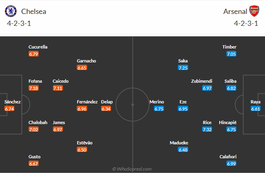Click Calafiori's 6.99 rating badge
This screenshot has height=173, width=265.
point(231,163)
